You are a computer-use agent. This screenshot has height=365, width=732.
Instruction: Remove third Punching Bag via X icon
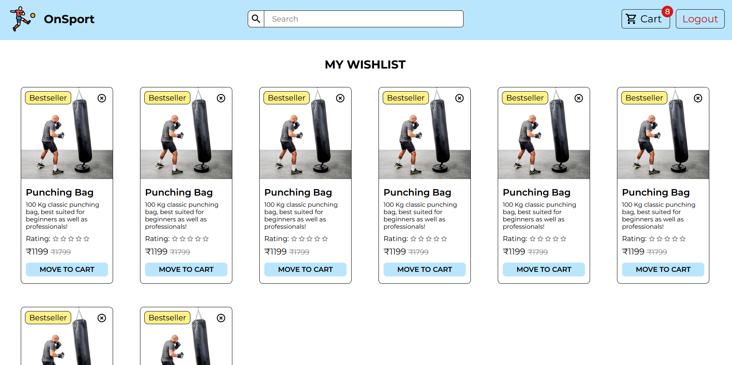point(340,98)
